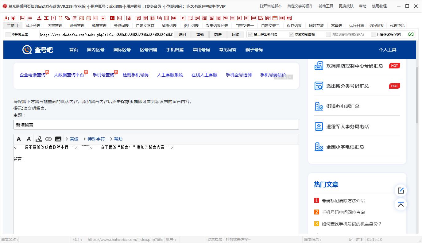422x243 pixels.
Task: Click the POST toolbar icon
Action: 226,18
